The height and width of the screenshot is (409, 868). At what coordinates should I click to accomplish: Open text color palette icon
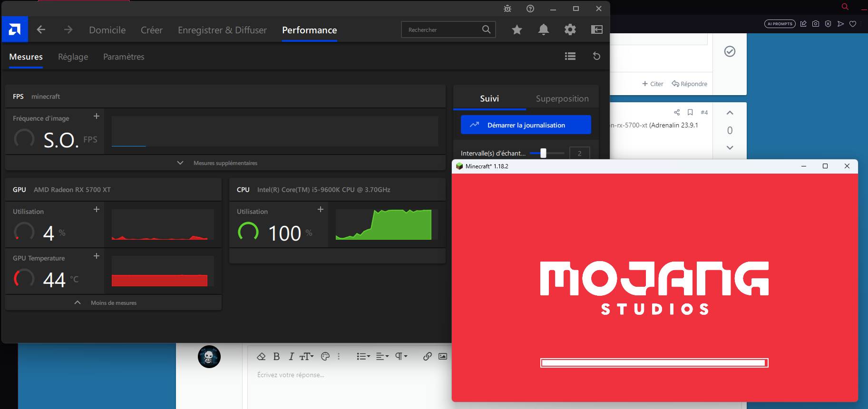pyautogui.click(x=325, y=356)
